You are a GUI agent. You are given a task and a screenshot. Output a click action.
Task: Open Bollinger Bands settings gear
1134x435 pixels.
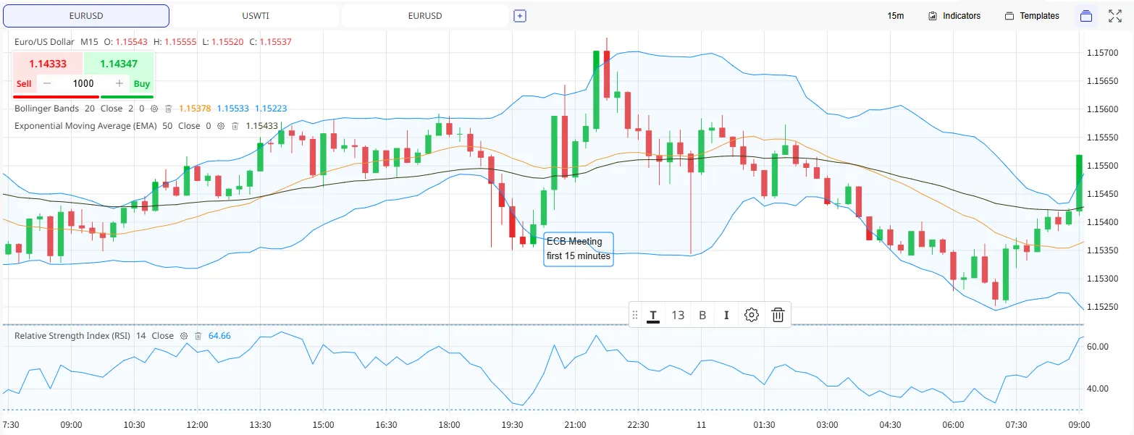pos(154,109)
